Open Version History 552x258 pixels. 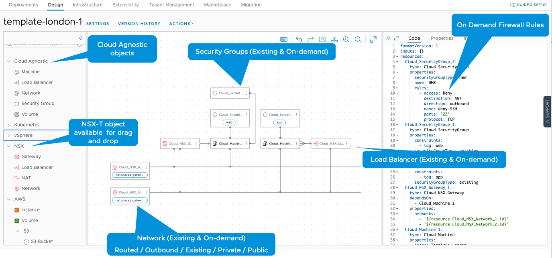pos(139,24)
